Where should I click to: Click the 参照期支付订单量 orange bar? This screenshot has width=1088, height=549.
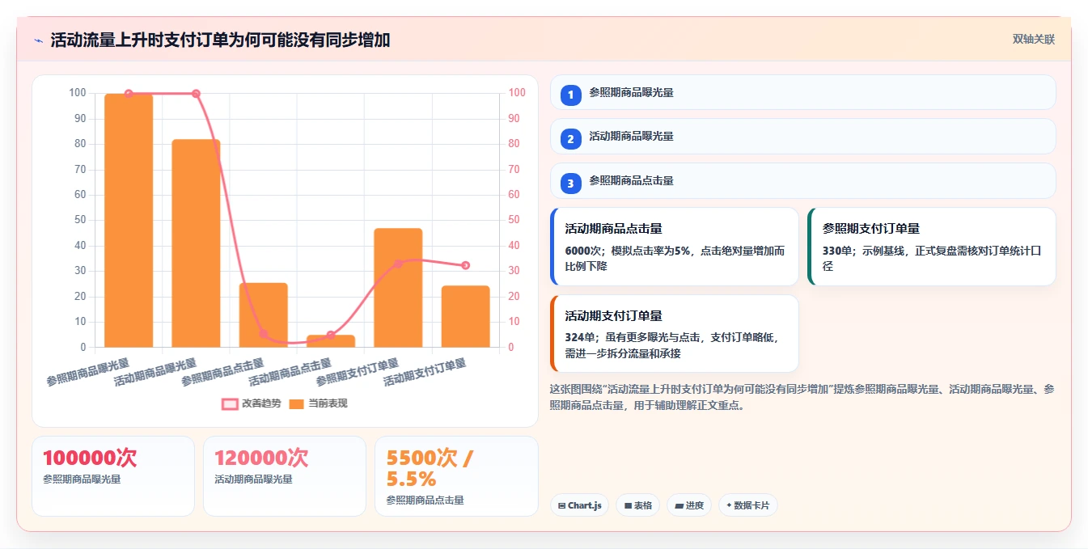pos(398,288)
